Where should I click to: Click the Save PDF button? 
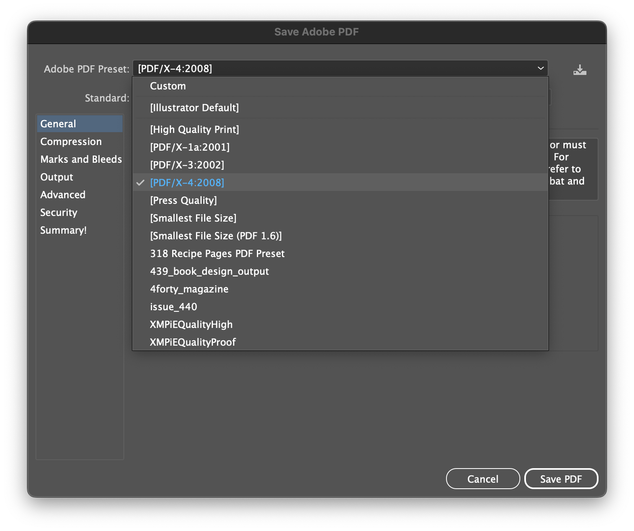pos(561,479)
